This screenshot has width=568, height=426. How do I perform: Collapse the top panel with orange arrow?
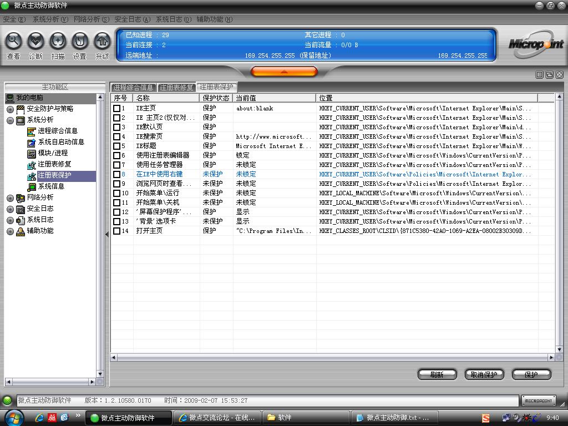tap(285, 72)
